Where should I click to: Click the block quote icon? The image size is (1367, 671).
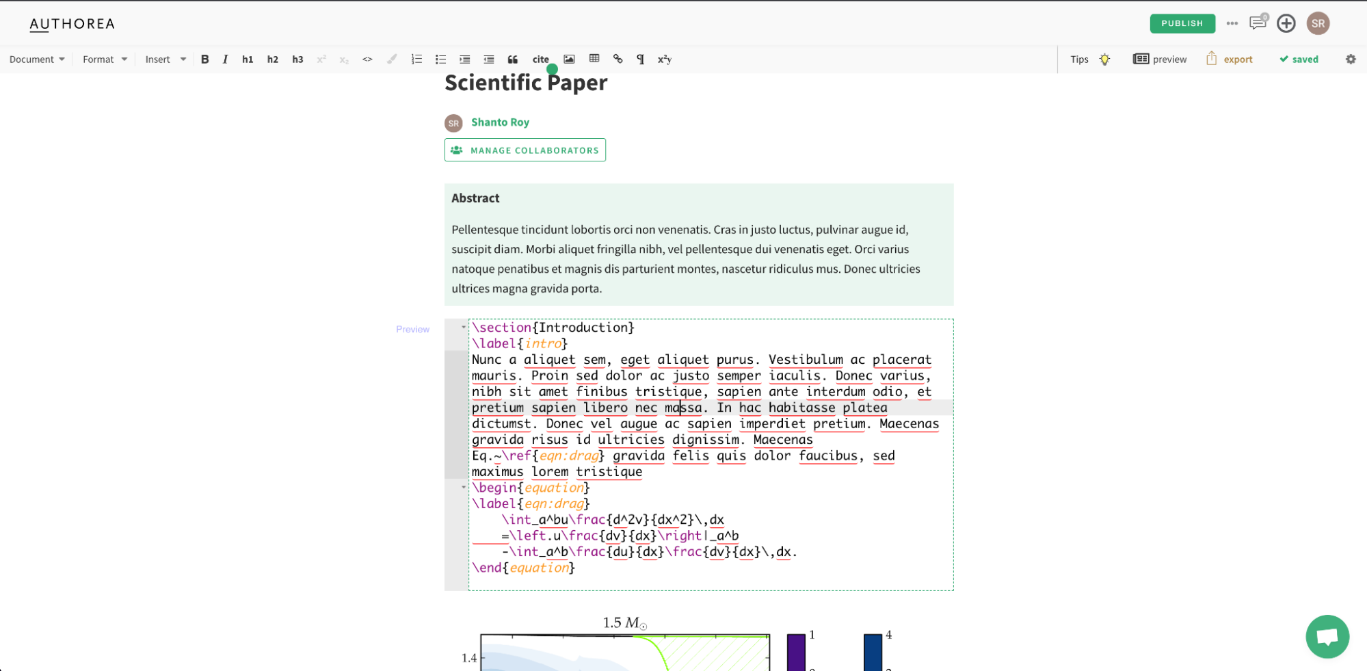pyautogui.click(x=513, y=60)
